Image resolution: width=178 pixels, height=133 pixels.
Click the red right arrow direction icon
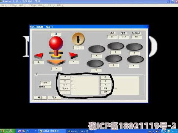(73, 55)
